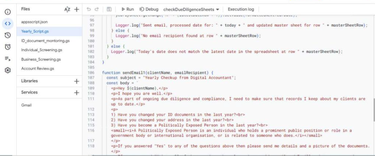Screen dimensions: 375x156
Task: Select the Editor code icon
Action: pyautogui.click(x=7, y=24)
